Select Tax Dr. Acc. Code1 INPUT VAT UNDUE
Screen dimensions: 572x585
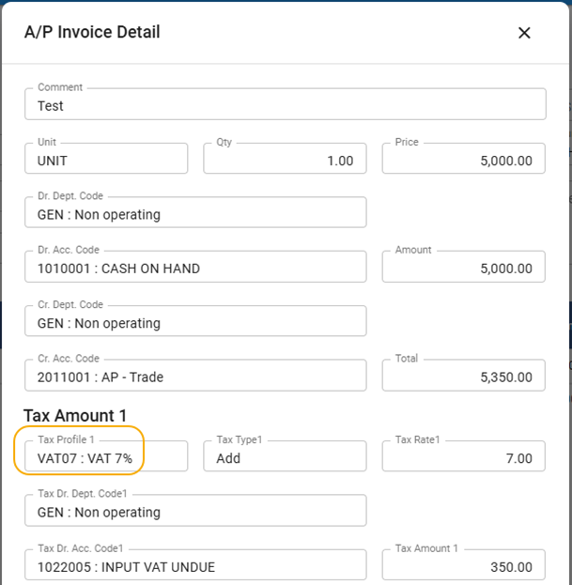click(195, 566)
